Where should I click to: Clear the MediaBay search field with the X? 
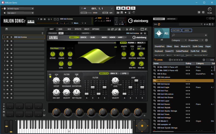coord(206,35)
